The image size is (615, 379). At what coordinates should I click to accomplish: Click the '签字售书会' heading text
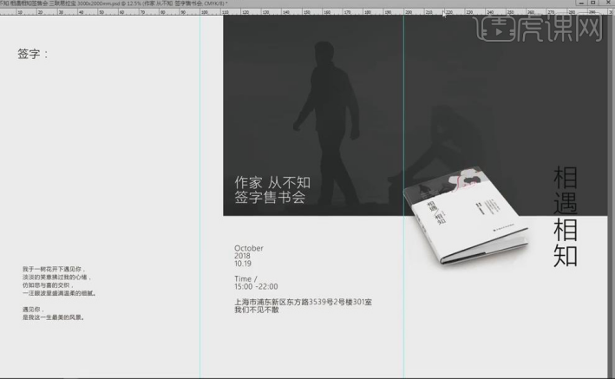[x=270, y=198]
